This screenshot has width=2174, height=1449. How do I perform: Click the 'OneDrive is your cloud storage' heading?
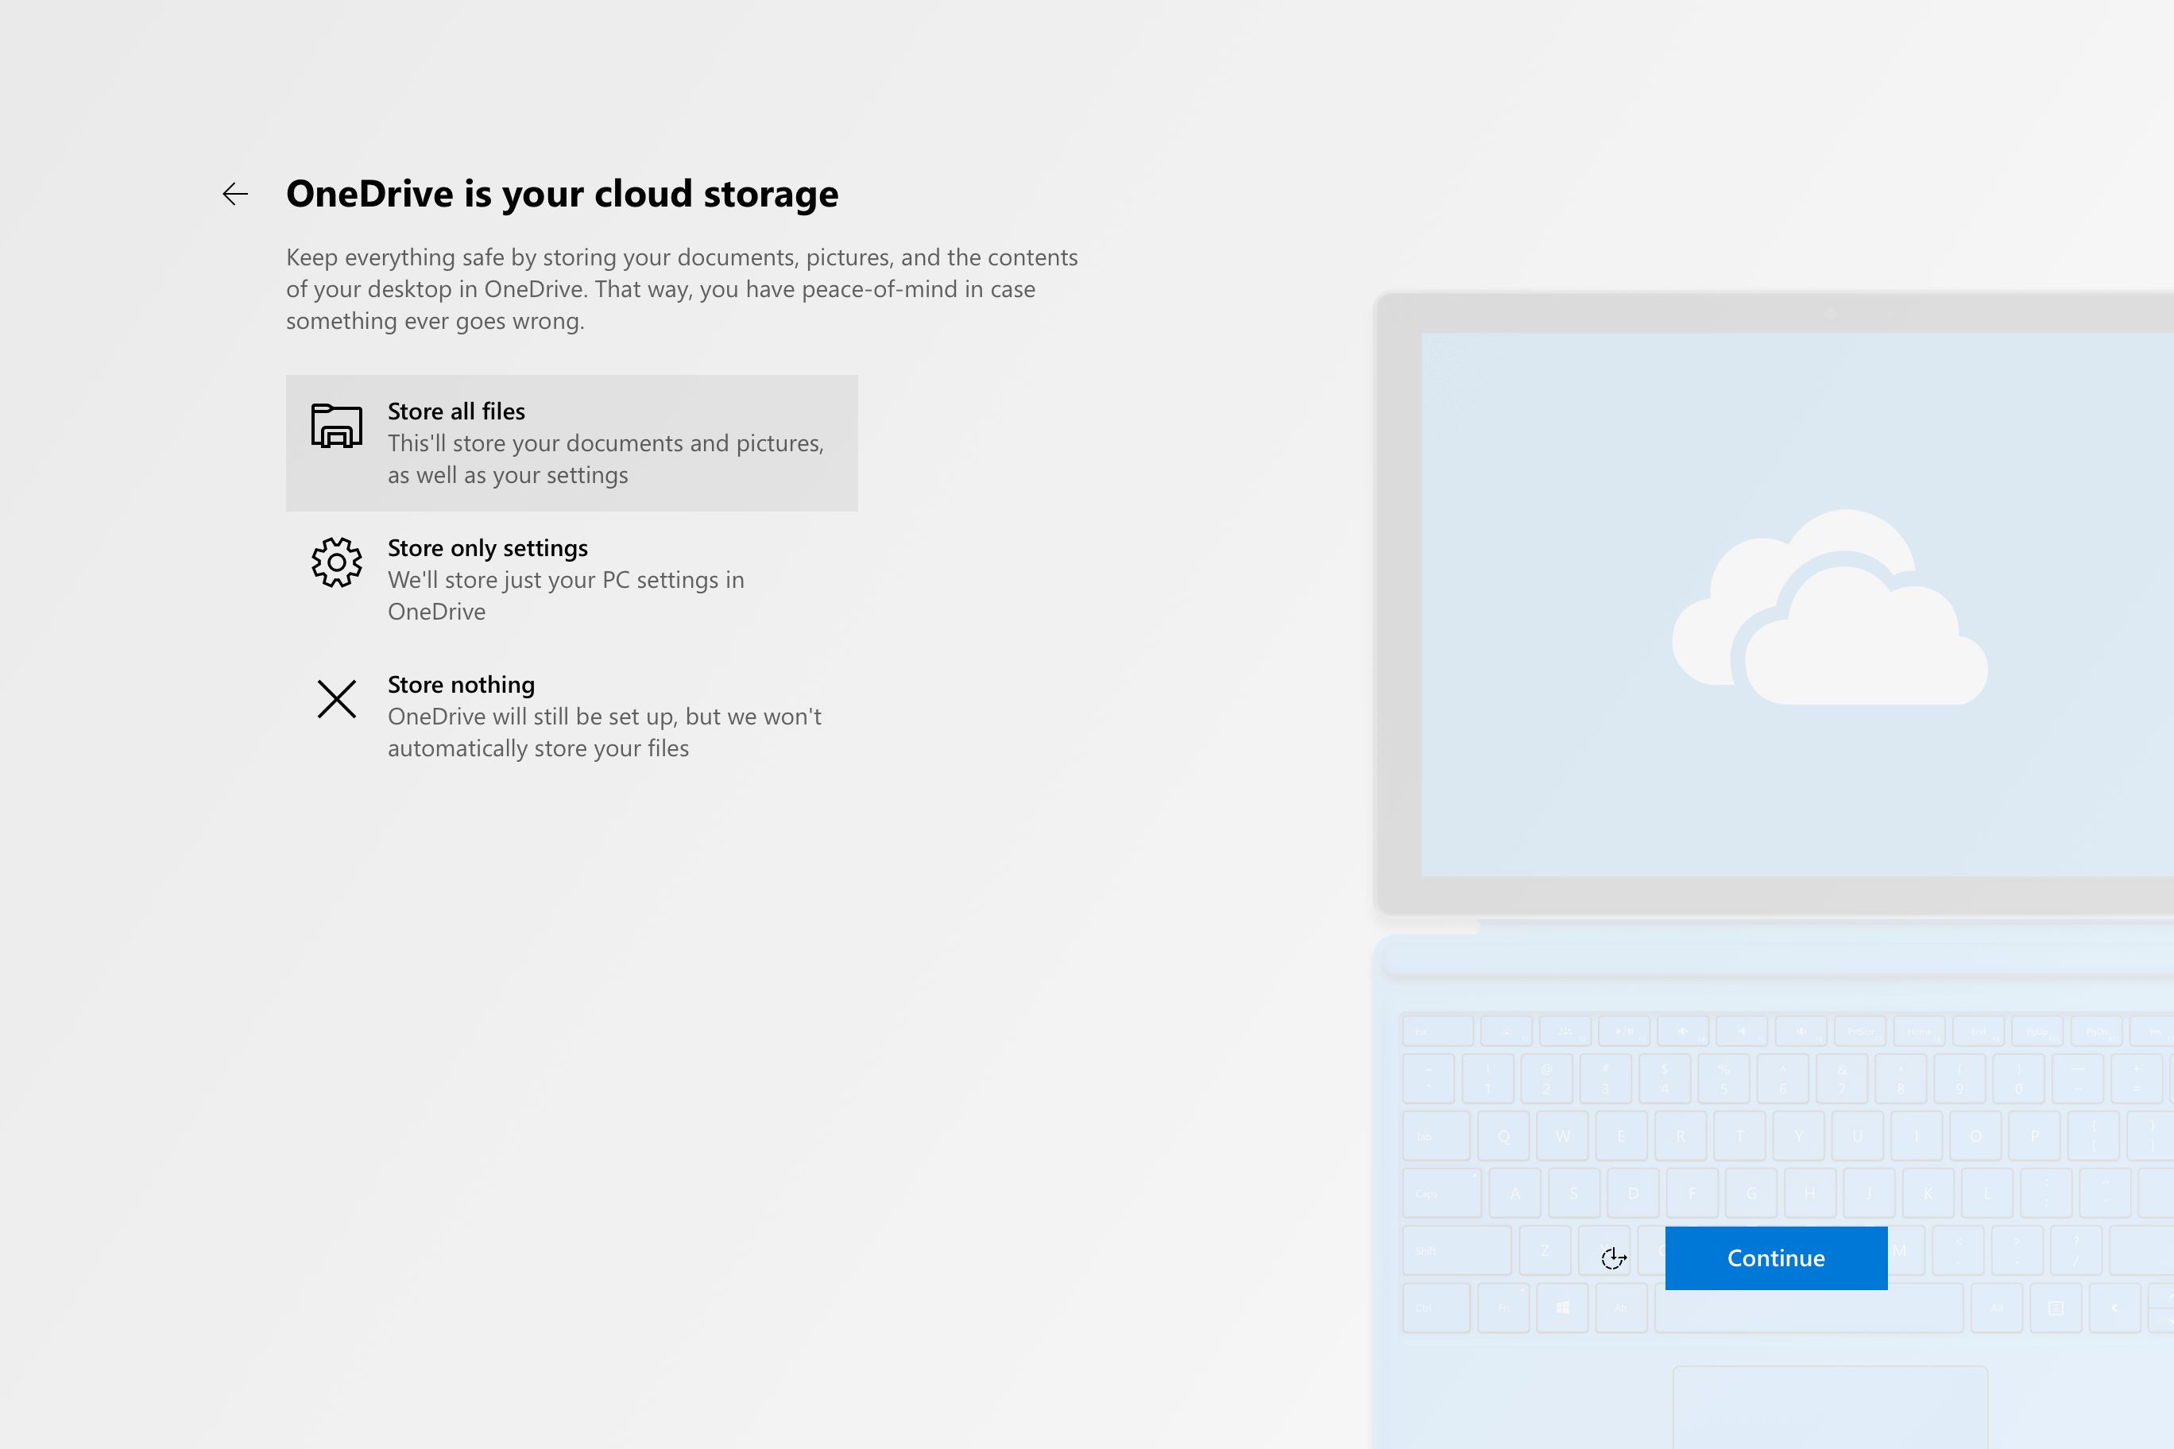pyautogui.click(x=561, y=194)
